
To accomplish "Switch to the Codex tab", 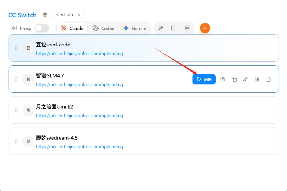I will [103, 28].
